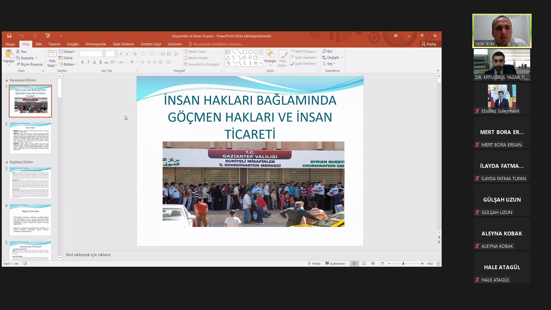Viewport: 551px width, 310px height.
Task: Click the Kes (cut) scissors icon
Action: (x=18, y=51)
